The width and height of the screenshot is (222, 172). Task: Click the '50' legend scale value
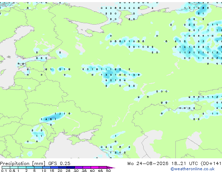108,171
